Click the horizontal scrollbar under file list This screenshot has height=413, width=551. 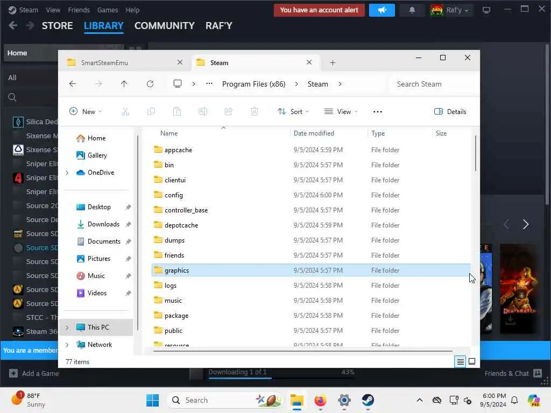[303, 351]
